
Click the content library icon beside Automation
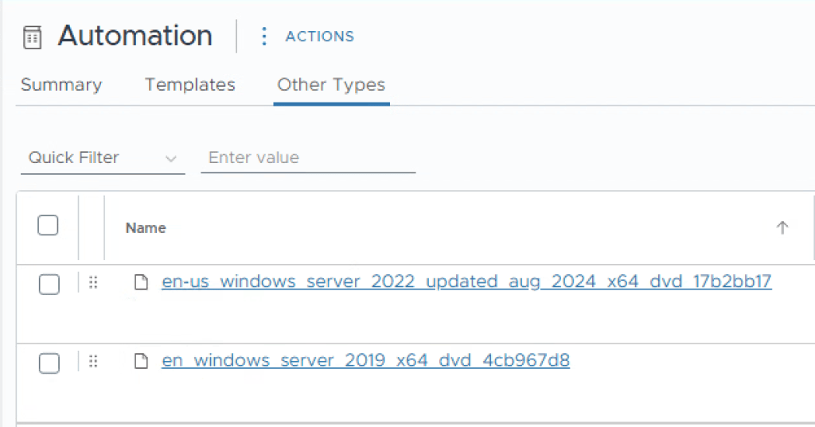tap(32, 37)
